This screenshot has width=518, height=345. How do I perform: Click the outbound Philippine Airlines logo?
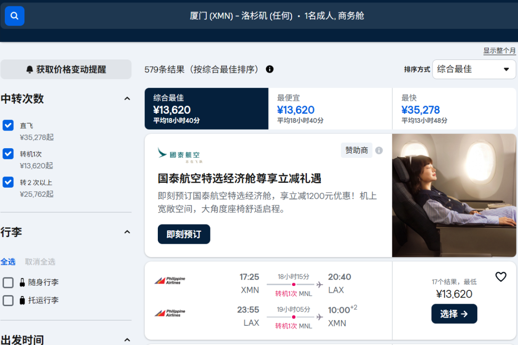(170, 281)
